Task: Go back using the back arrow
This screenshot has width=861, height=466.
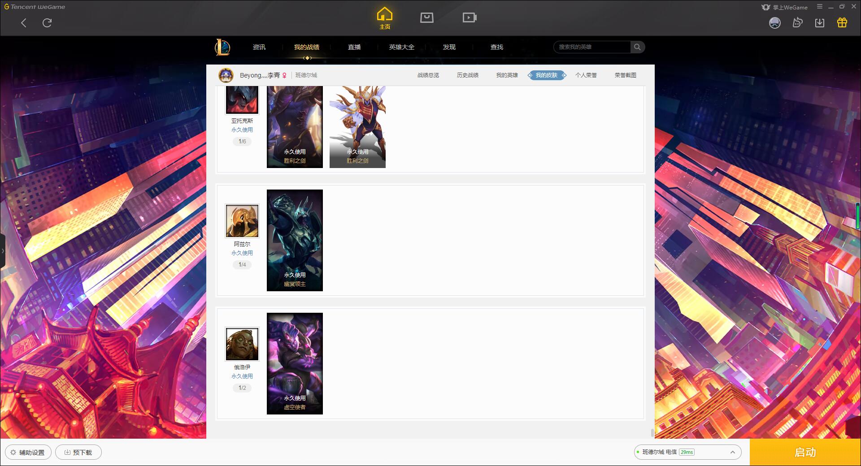Action: (24, 23)
